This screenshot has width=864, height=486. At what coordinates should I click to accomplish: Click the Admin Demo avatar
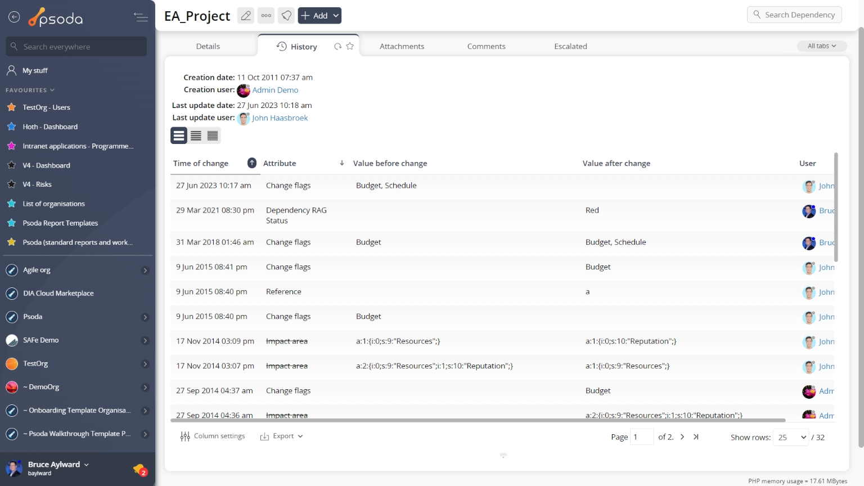click(x=244, y=91)
